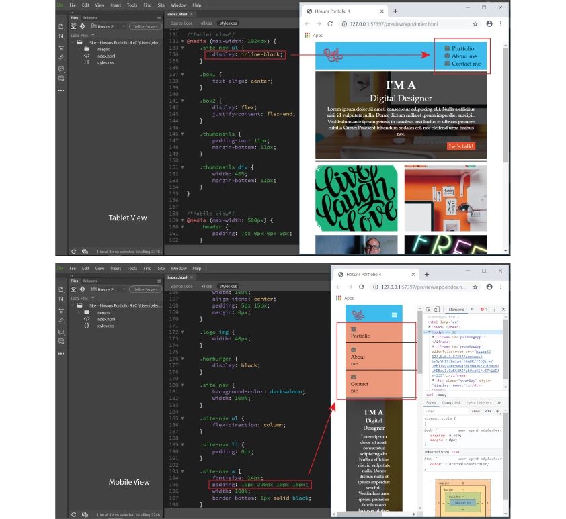This screenshot has width=566, height=519.
Task: Collapse code at line 132 @media fold arrow
Action: click(182, 41)
